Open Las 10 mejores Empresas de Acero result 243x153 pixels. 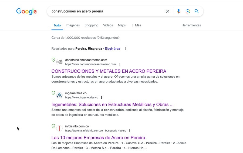point(98,138)
